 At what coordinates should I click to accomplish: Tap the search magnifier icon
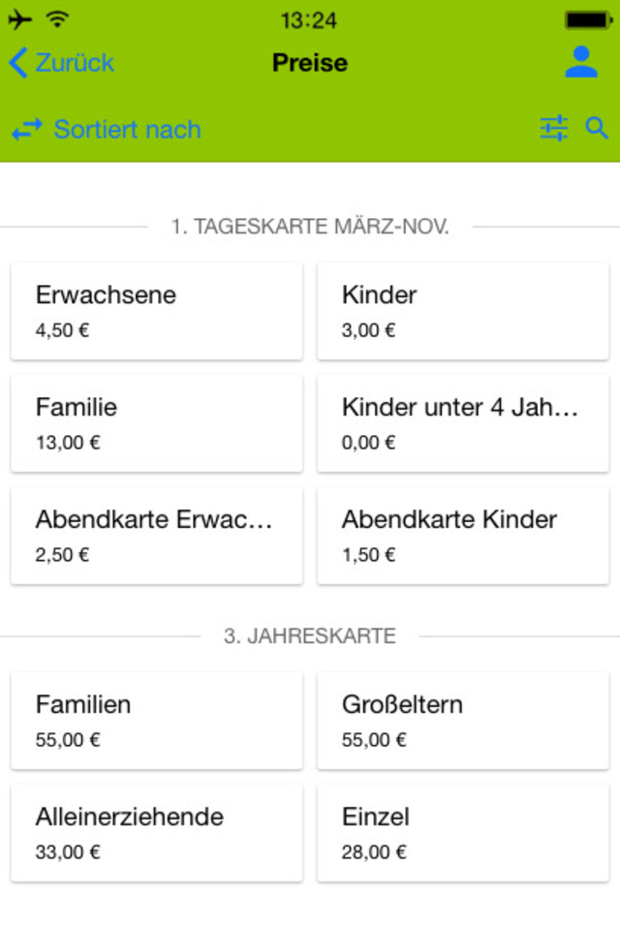(x=597, y=128)
